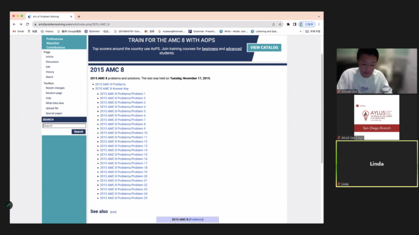Open Upload file in Toolbox
419x235 pixels.
[x=52, y=108]
